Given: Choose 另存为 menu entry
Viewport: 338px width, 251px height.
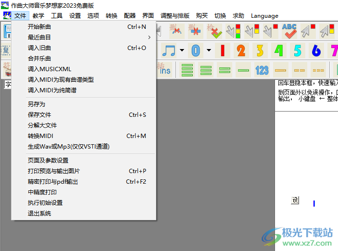Looking at the screenshot, I should click(x=84, y=104).
